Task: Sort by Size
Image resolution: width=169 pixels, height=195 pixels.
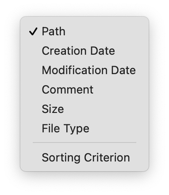Action: tap(84, 109)
